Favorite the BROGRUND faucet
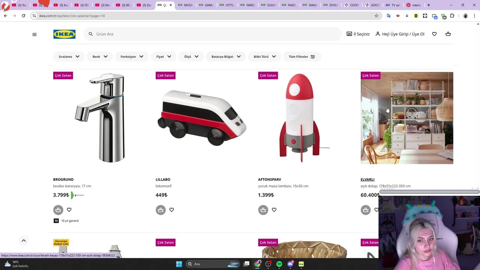Image resolution: width=480 pixels, height=270 pixels. 69,210
